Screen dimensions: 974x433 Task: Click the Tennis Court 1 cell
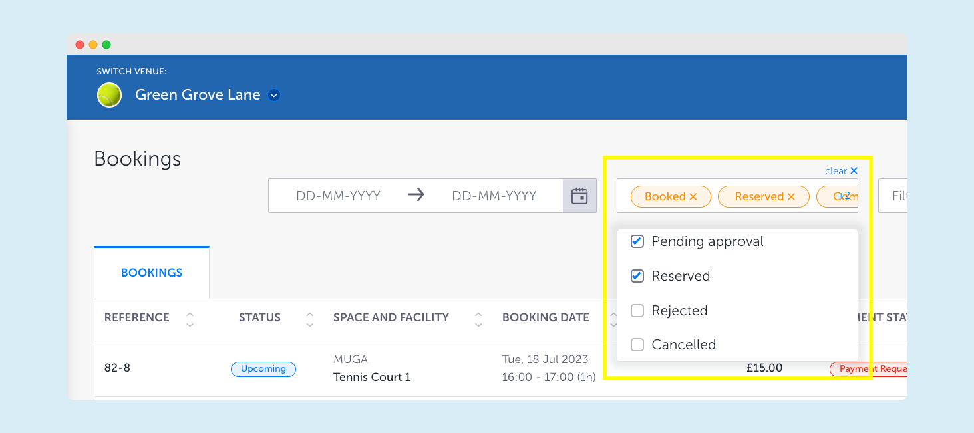[x=372, y=377]
